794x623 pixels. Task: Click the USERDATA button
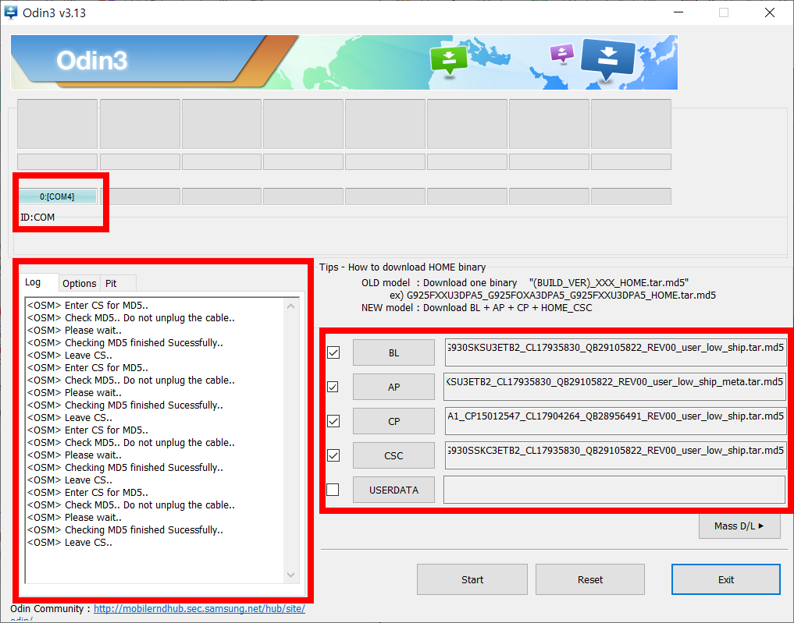pyautogui.click(x=393, y=490)
